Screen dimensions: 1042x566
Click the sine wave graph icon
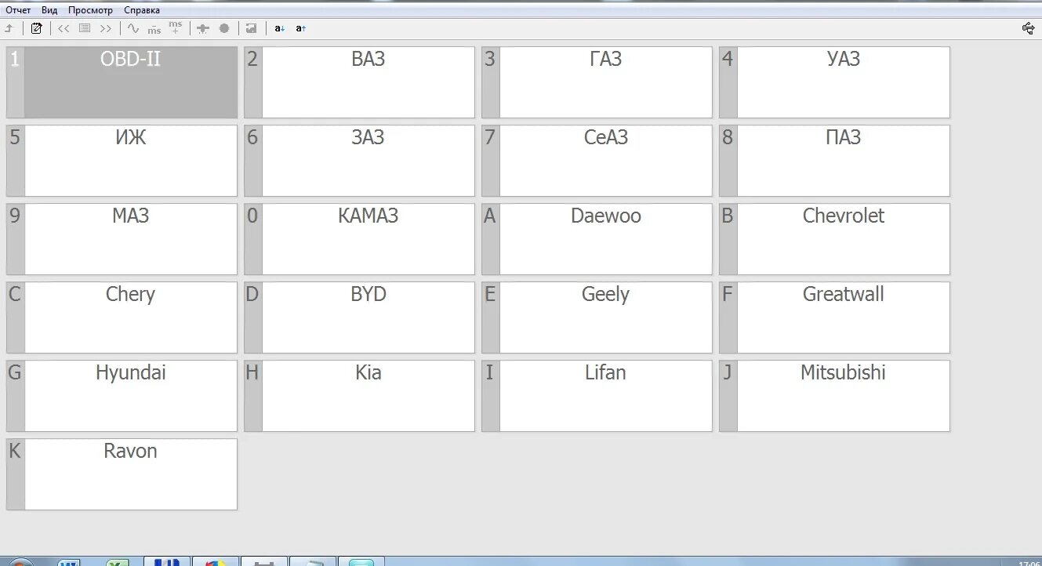coord(133,28)
